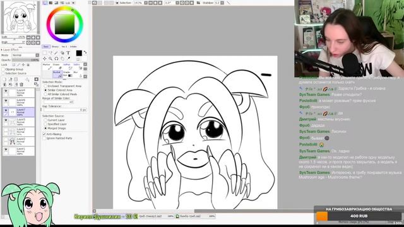Adjust the Gap Tolerance slider
Image resolution: width=404 pixels, height=227 pixels.
64,110
